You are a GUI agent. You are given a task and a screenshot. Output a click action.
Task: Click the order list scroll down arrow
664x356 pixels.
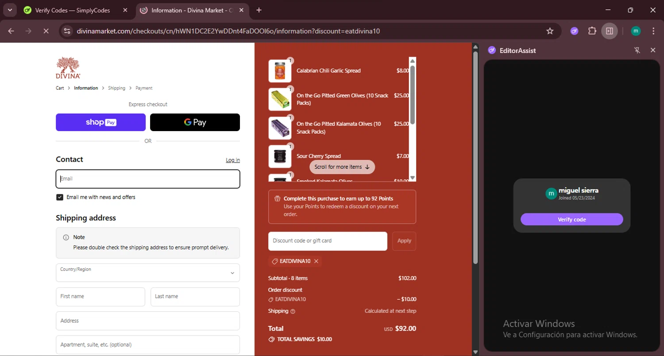pos(413,178)
